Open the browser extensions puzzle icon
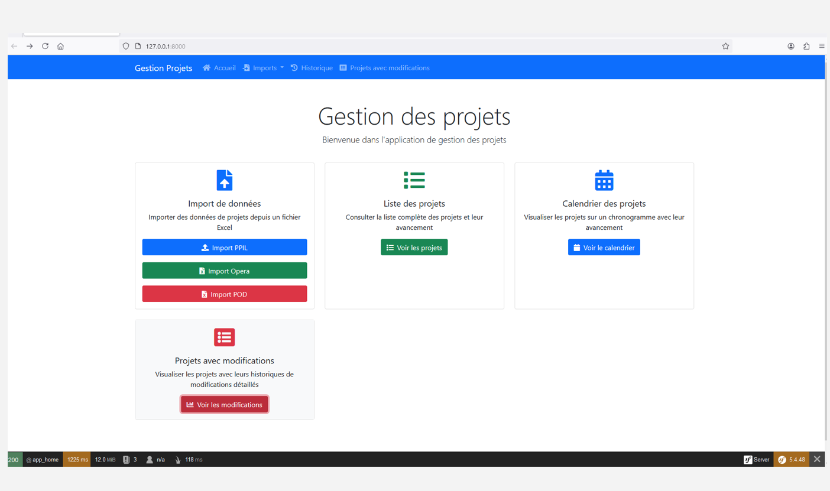 [806, 46]
